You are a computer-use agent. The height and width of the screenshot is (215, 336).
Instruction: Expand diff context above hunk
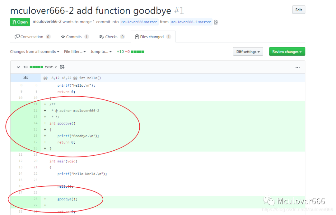pos(26,78)
